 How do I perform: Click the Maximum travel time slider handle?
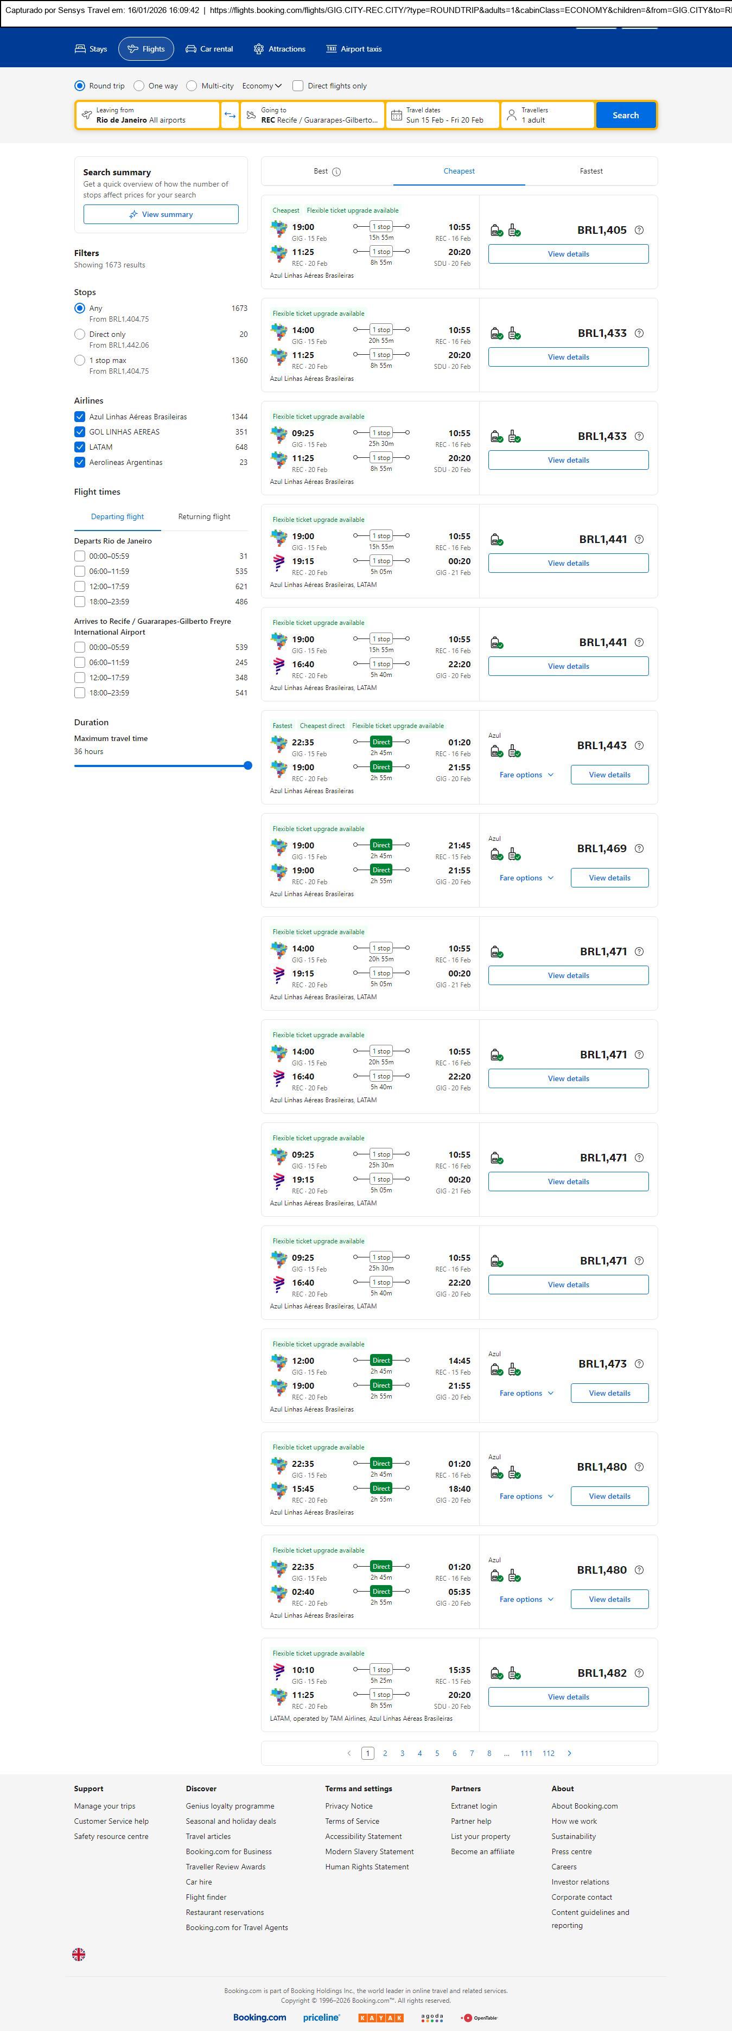pyautogui.click(x=247, y=765)
